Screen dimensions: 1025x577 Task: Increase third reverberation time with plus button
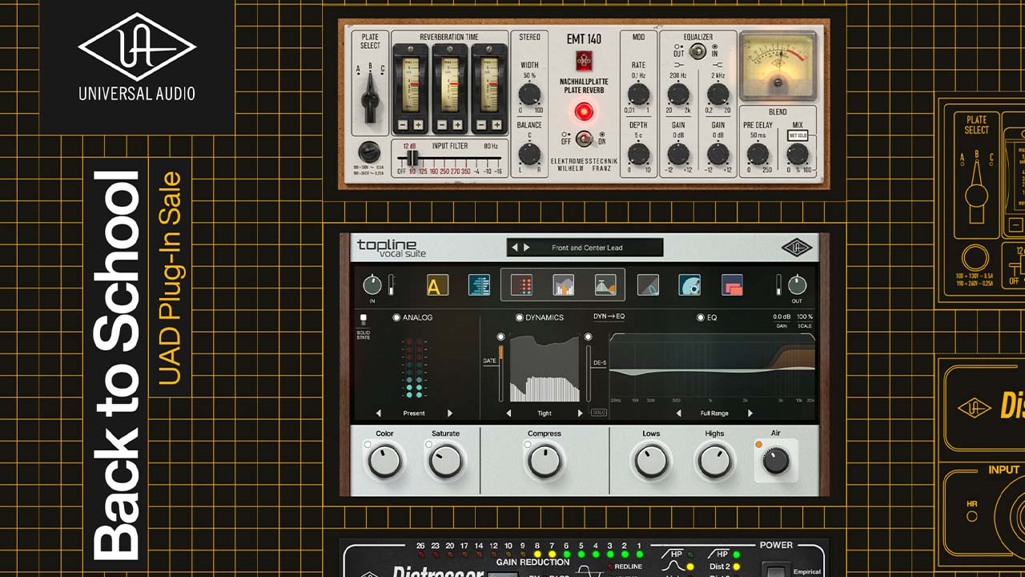point(496,125)
